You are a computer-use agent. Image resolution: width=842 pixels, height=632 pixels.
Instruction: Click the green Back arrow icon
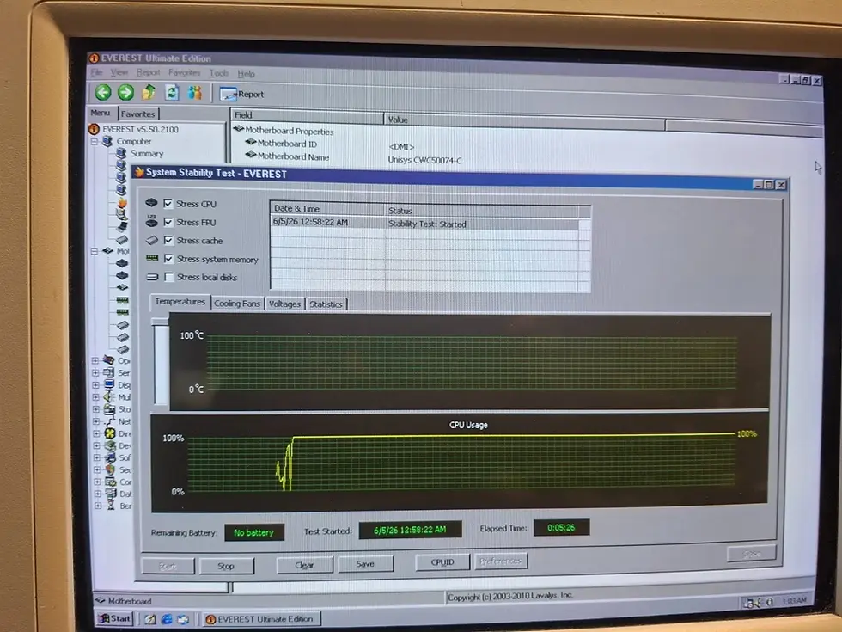103,93
